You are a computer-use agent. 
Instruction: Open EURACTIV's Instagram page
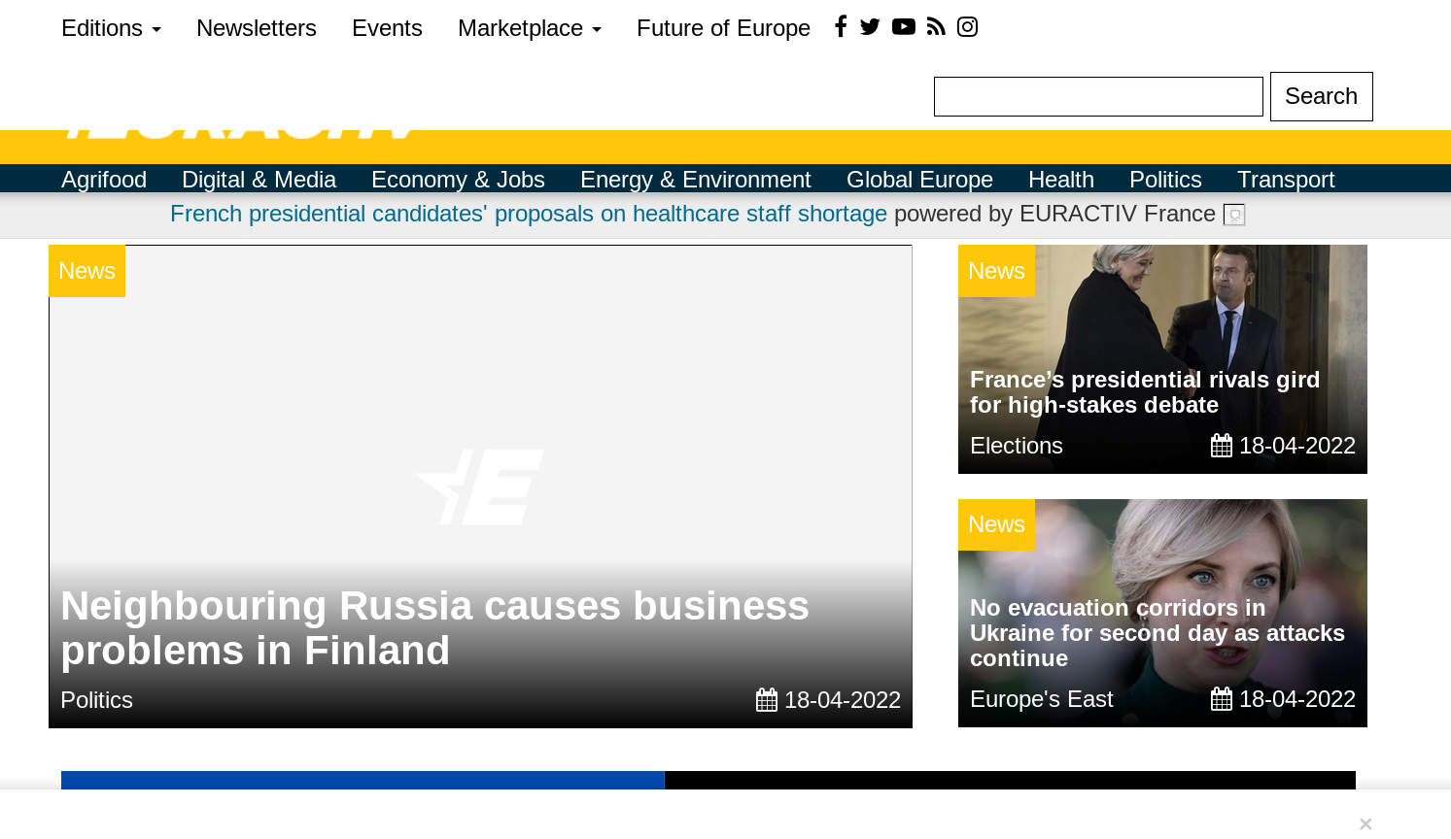click(x=967, y=27)
